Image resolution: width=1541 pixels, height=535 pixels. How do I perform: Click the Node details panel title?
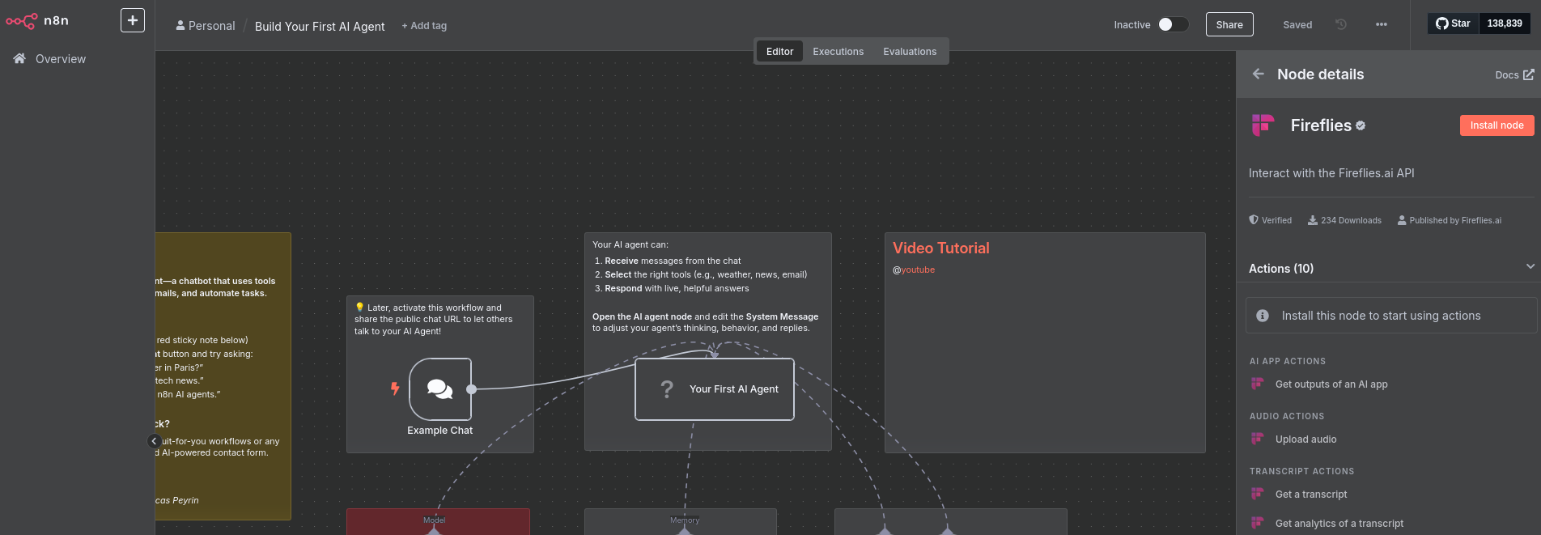coord(1320,74)
